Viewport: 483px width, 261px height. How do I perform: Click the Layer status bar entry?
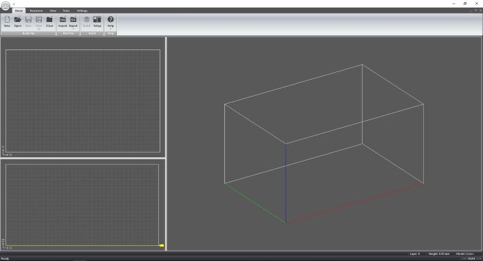tap(415, 254)
